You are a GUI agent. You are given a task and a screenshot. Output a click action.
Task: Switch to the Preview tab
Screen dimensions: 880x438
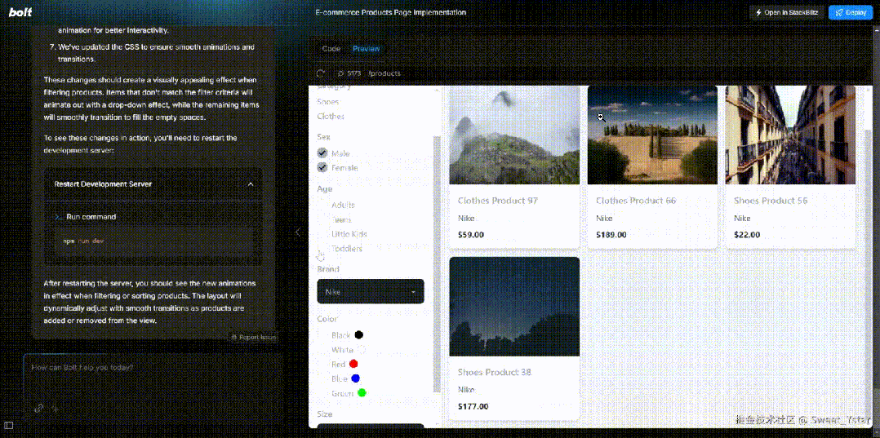pyautogui.click(x=366, y=49)
